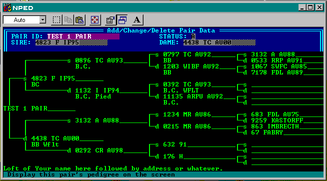The height and width of the screenshot is (181, 327).
Task: Click the Add/Change/Delete Pair Data header
Action: [x=161, y=30]
